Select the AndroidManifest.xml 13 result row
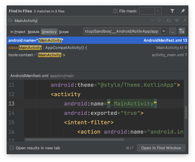Screen dimensions: 195x162 coord(97,40)
